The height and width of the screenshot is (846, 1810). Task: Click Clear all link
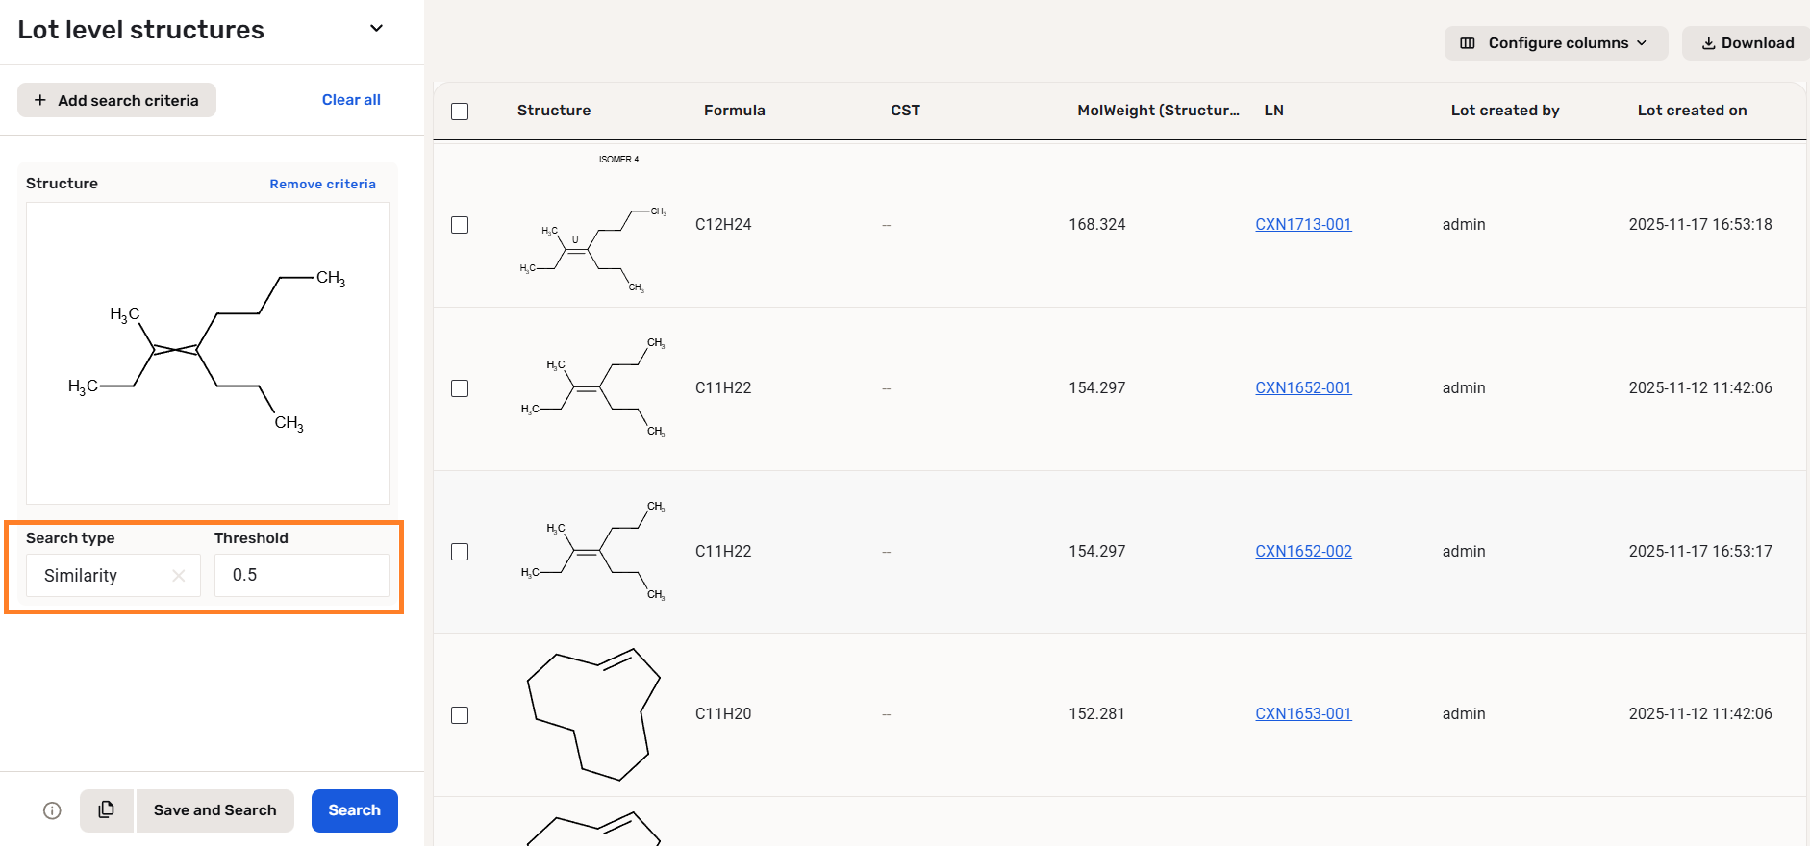pos(351,100)
